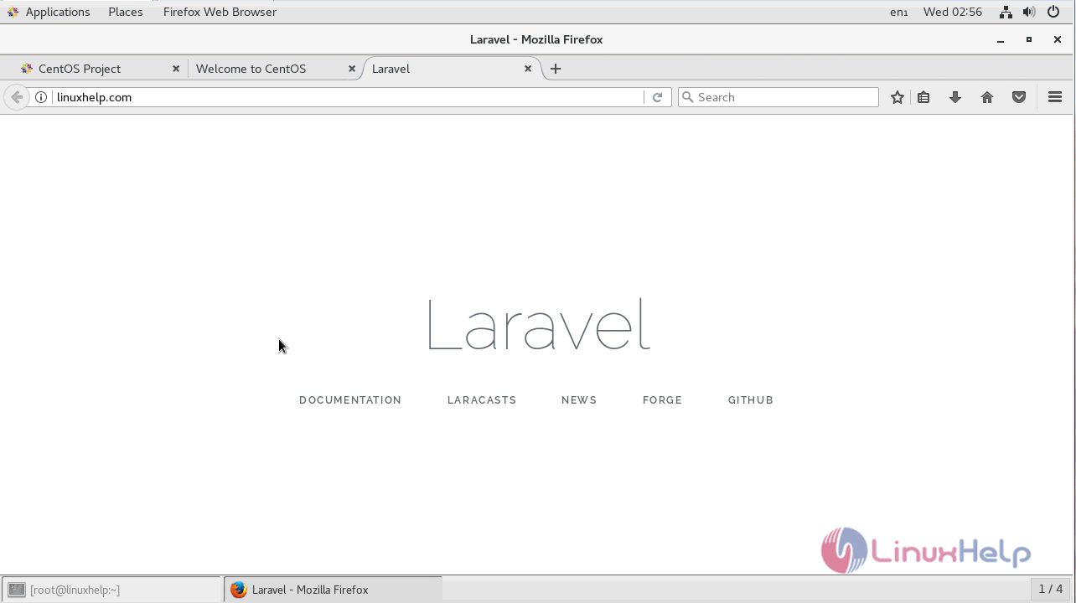Select Laravel - Mozilla Firefox taskbar button
The height and width of the screenshot is (603, 1076).
333,590
